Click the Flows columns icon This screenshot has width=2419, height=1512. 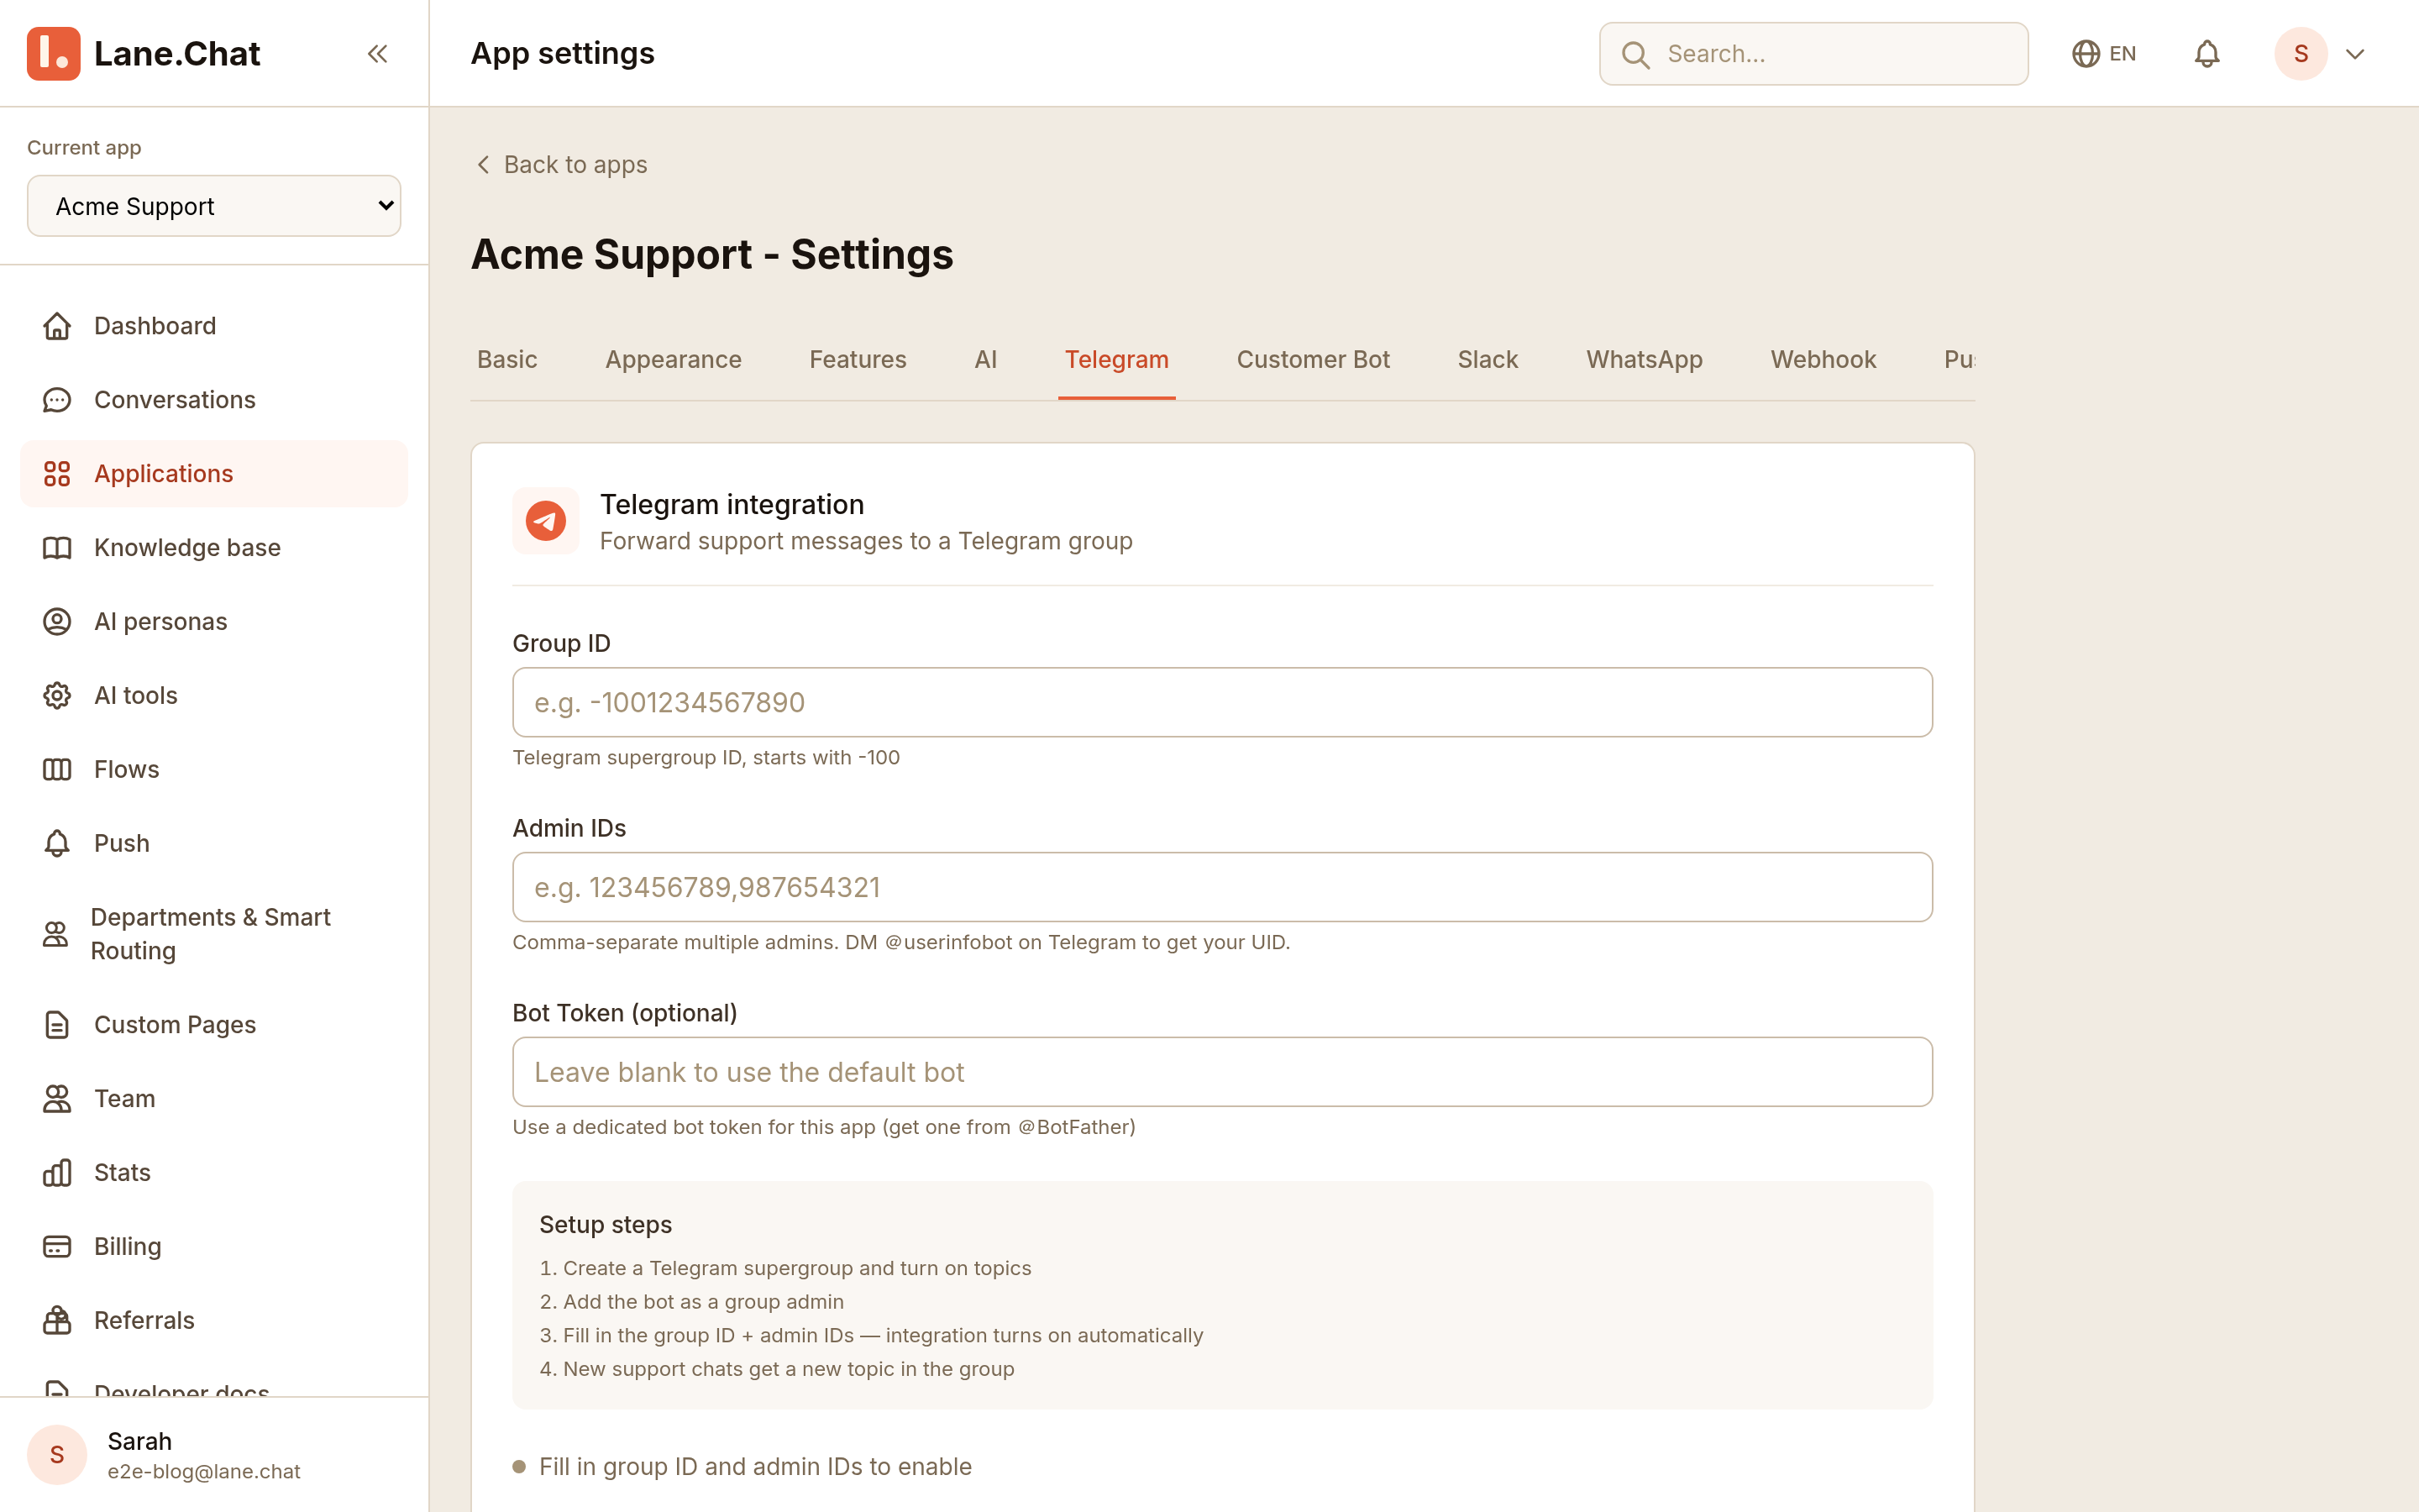click(x=57, y=770)
